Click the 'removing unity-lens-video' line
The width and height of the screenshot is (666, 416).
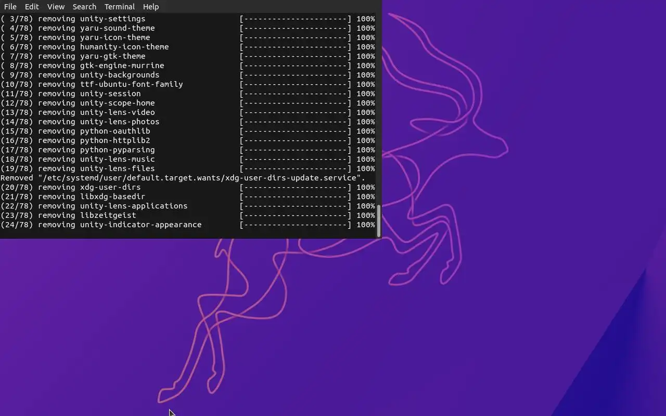(187, 112)
